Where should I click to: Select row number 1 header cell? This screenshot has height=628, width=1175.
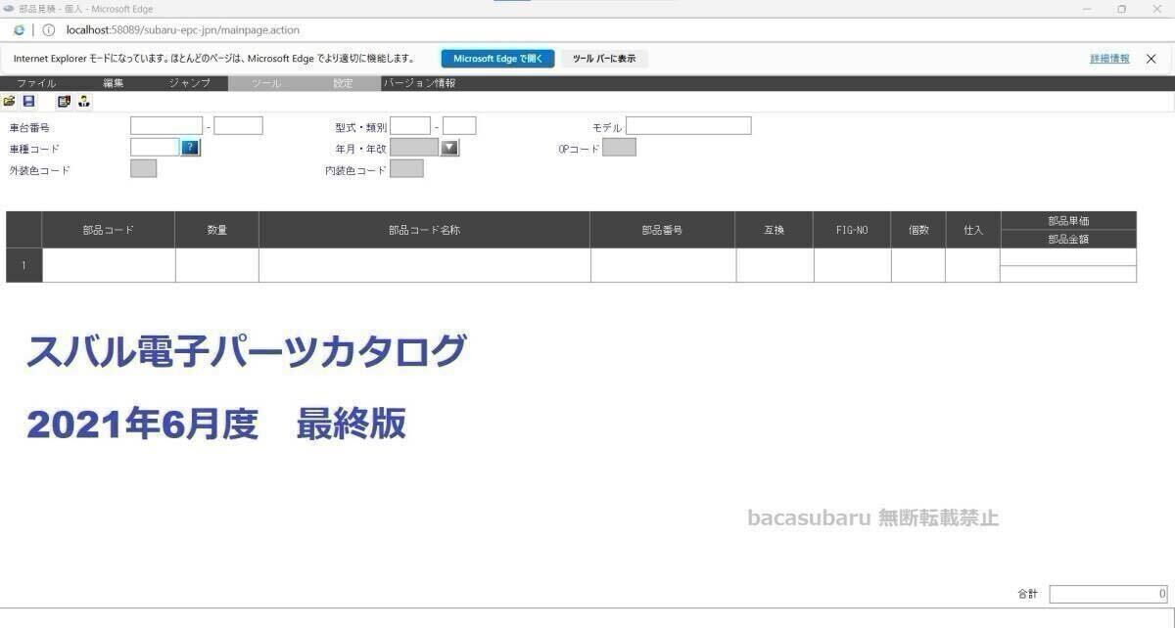pos(24,265)
